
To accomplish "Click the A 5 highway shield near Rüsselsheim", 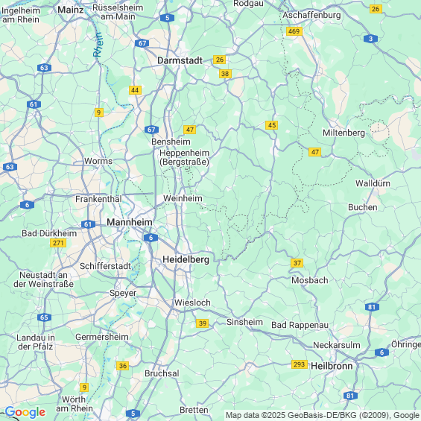I will tap(167, 18).
